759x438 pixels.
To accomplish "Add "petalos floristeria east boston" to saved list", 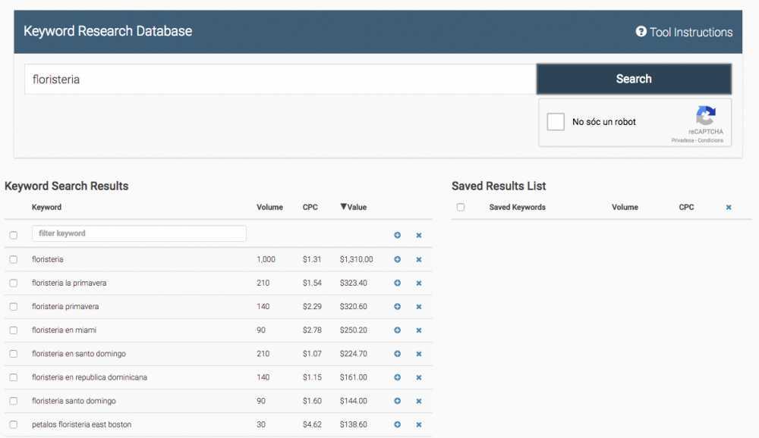I will tap(397, 424).
